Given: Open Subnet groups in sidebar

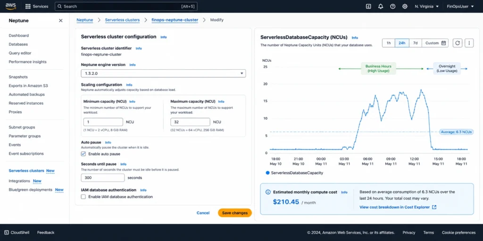Looking at the screenshot, I should (22, 127).
